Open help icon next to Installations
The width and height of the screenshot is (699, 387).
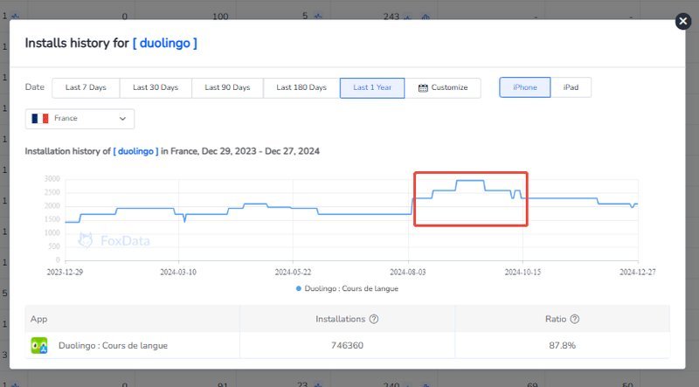click(x=374, y=319)
